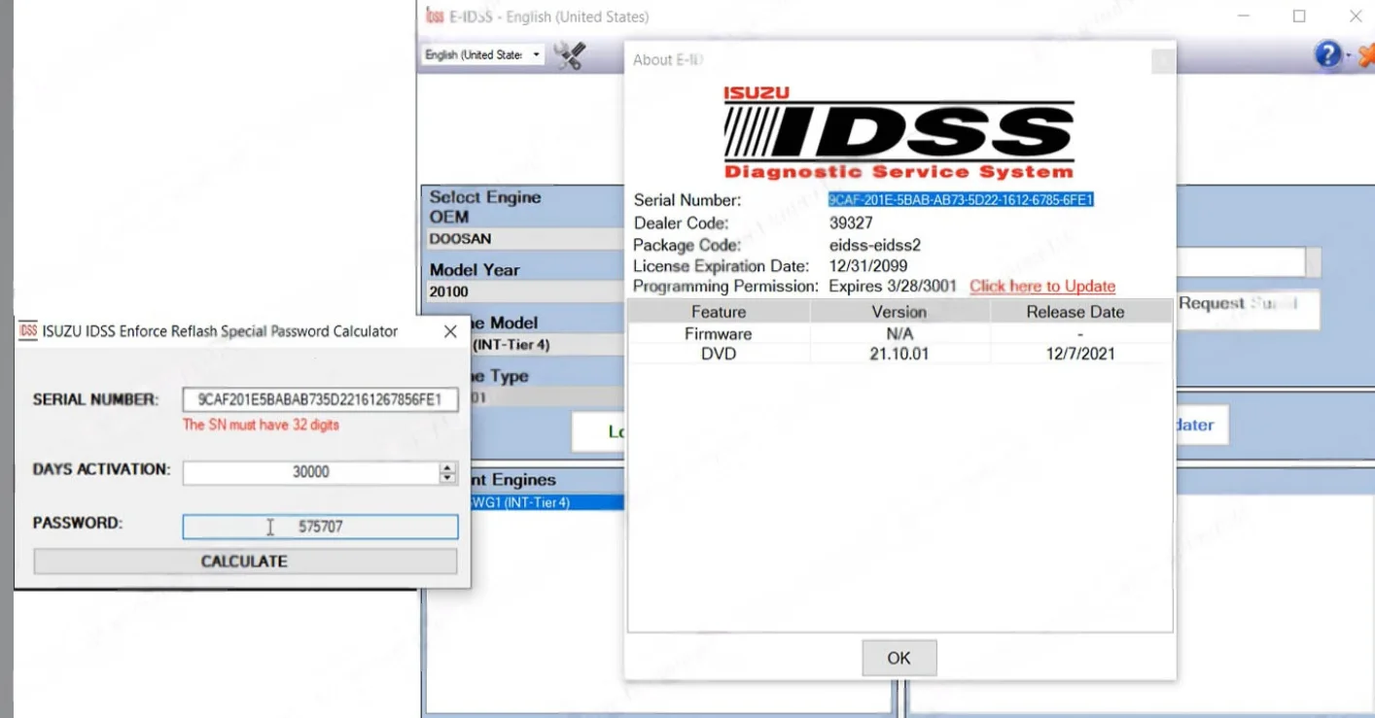1375x718 pixels.
Task: Focus the Serial Number input field
Action: click(x=320, y=399)
